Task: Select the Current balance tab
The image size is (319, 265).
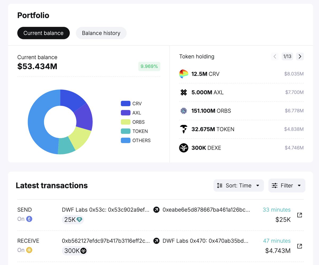Action: [x=43, y=33]
